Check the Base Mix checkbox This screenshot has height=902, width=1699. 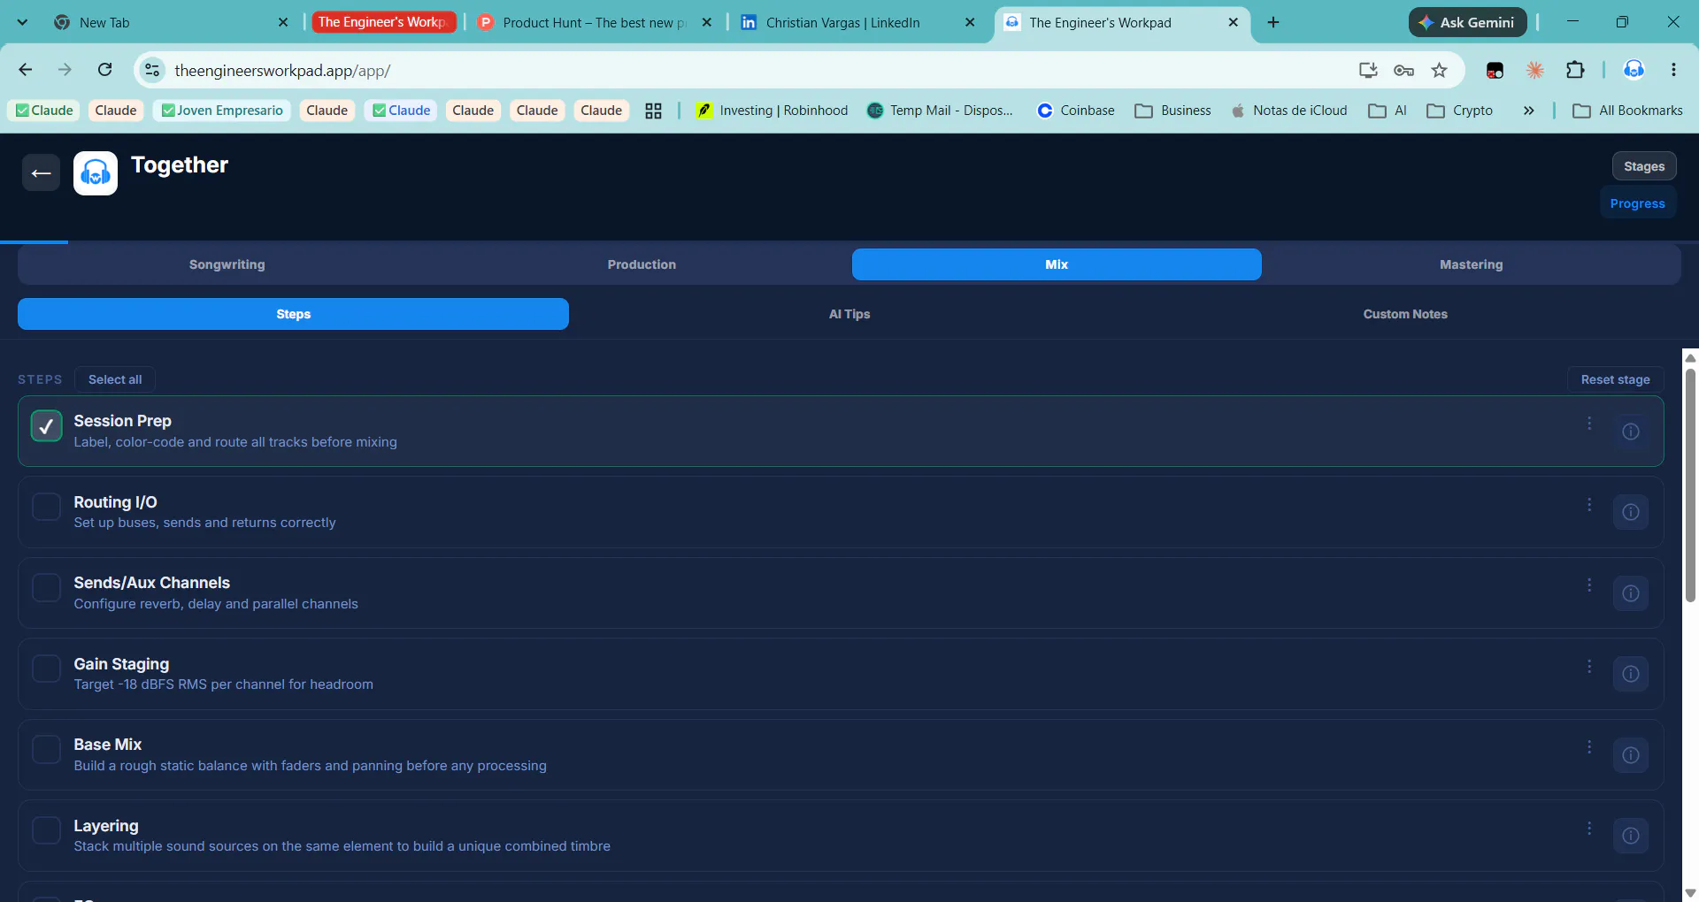[x=46, y=749]
